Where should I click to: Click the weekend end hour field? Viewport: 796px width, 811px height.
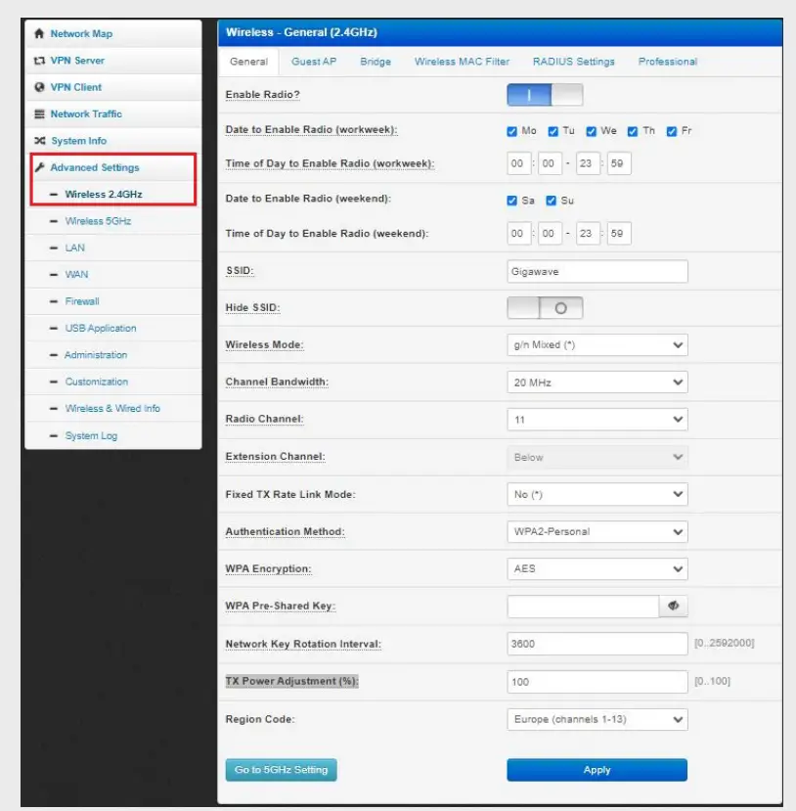[588, 233]
